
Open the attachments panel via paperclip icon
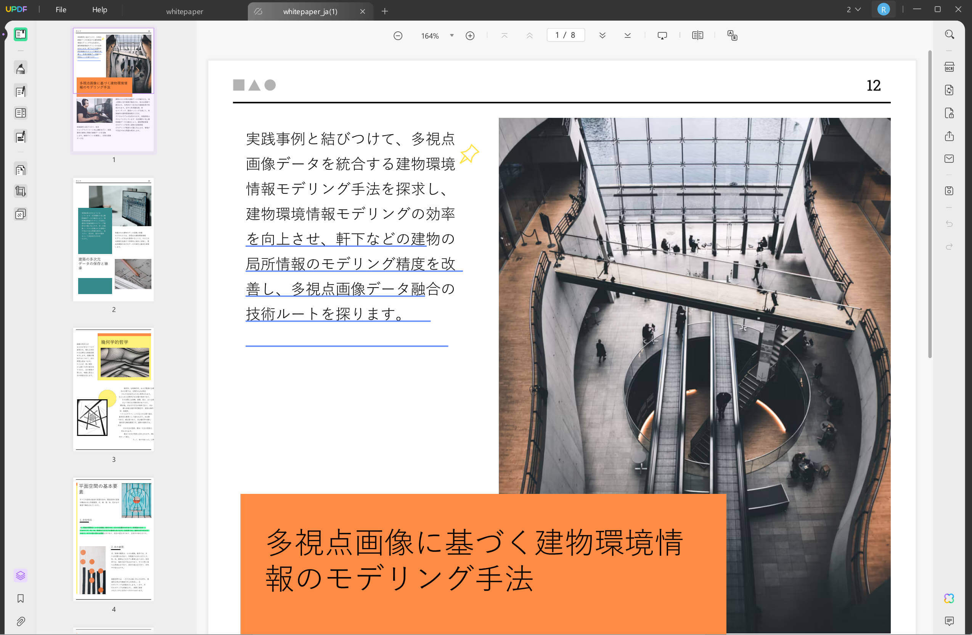(21, 622)
